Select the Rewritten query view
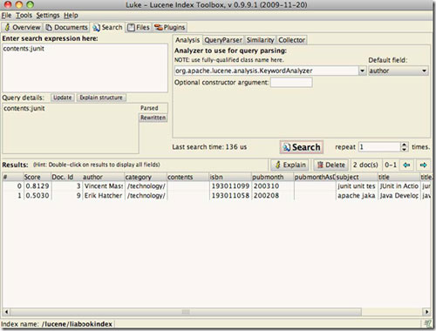This screenshot has width=436, height=331. 153,118
